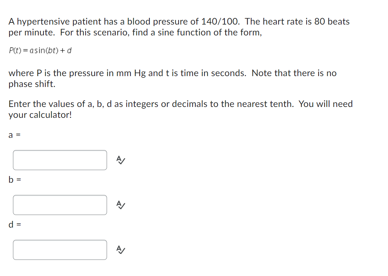Select the label text d =
The height and width of the screenshot is (276, 388).
coord(14,225)
